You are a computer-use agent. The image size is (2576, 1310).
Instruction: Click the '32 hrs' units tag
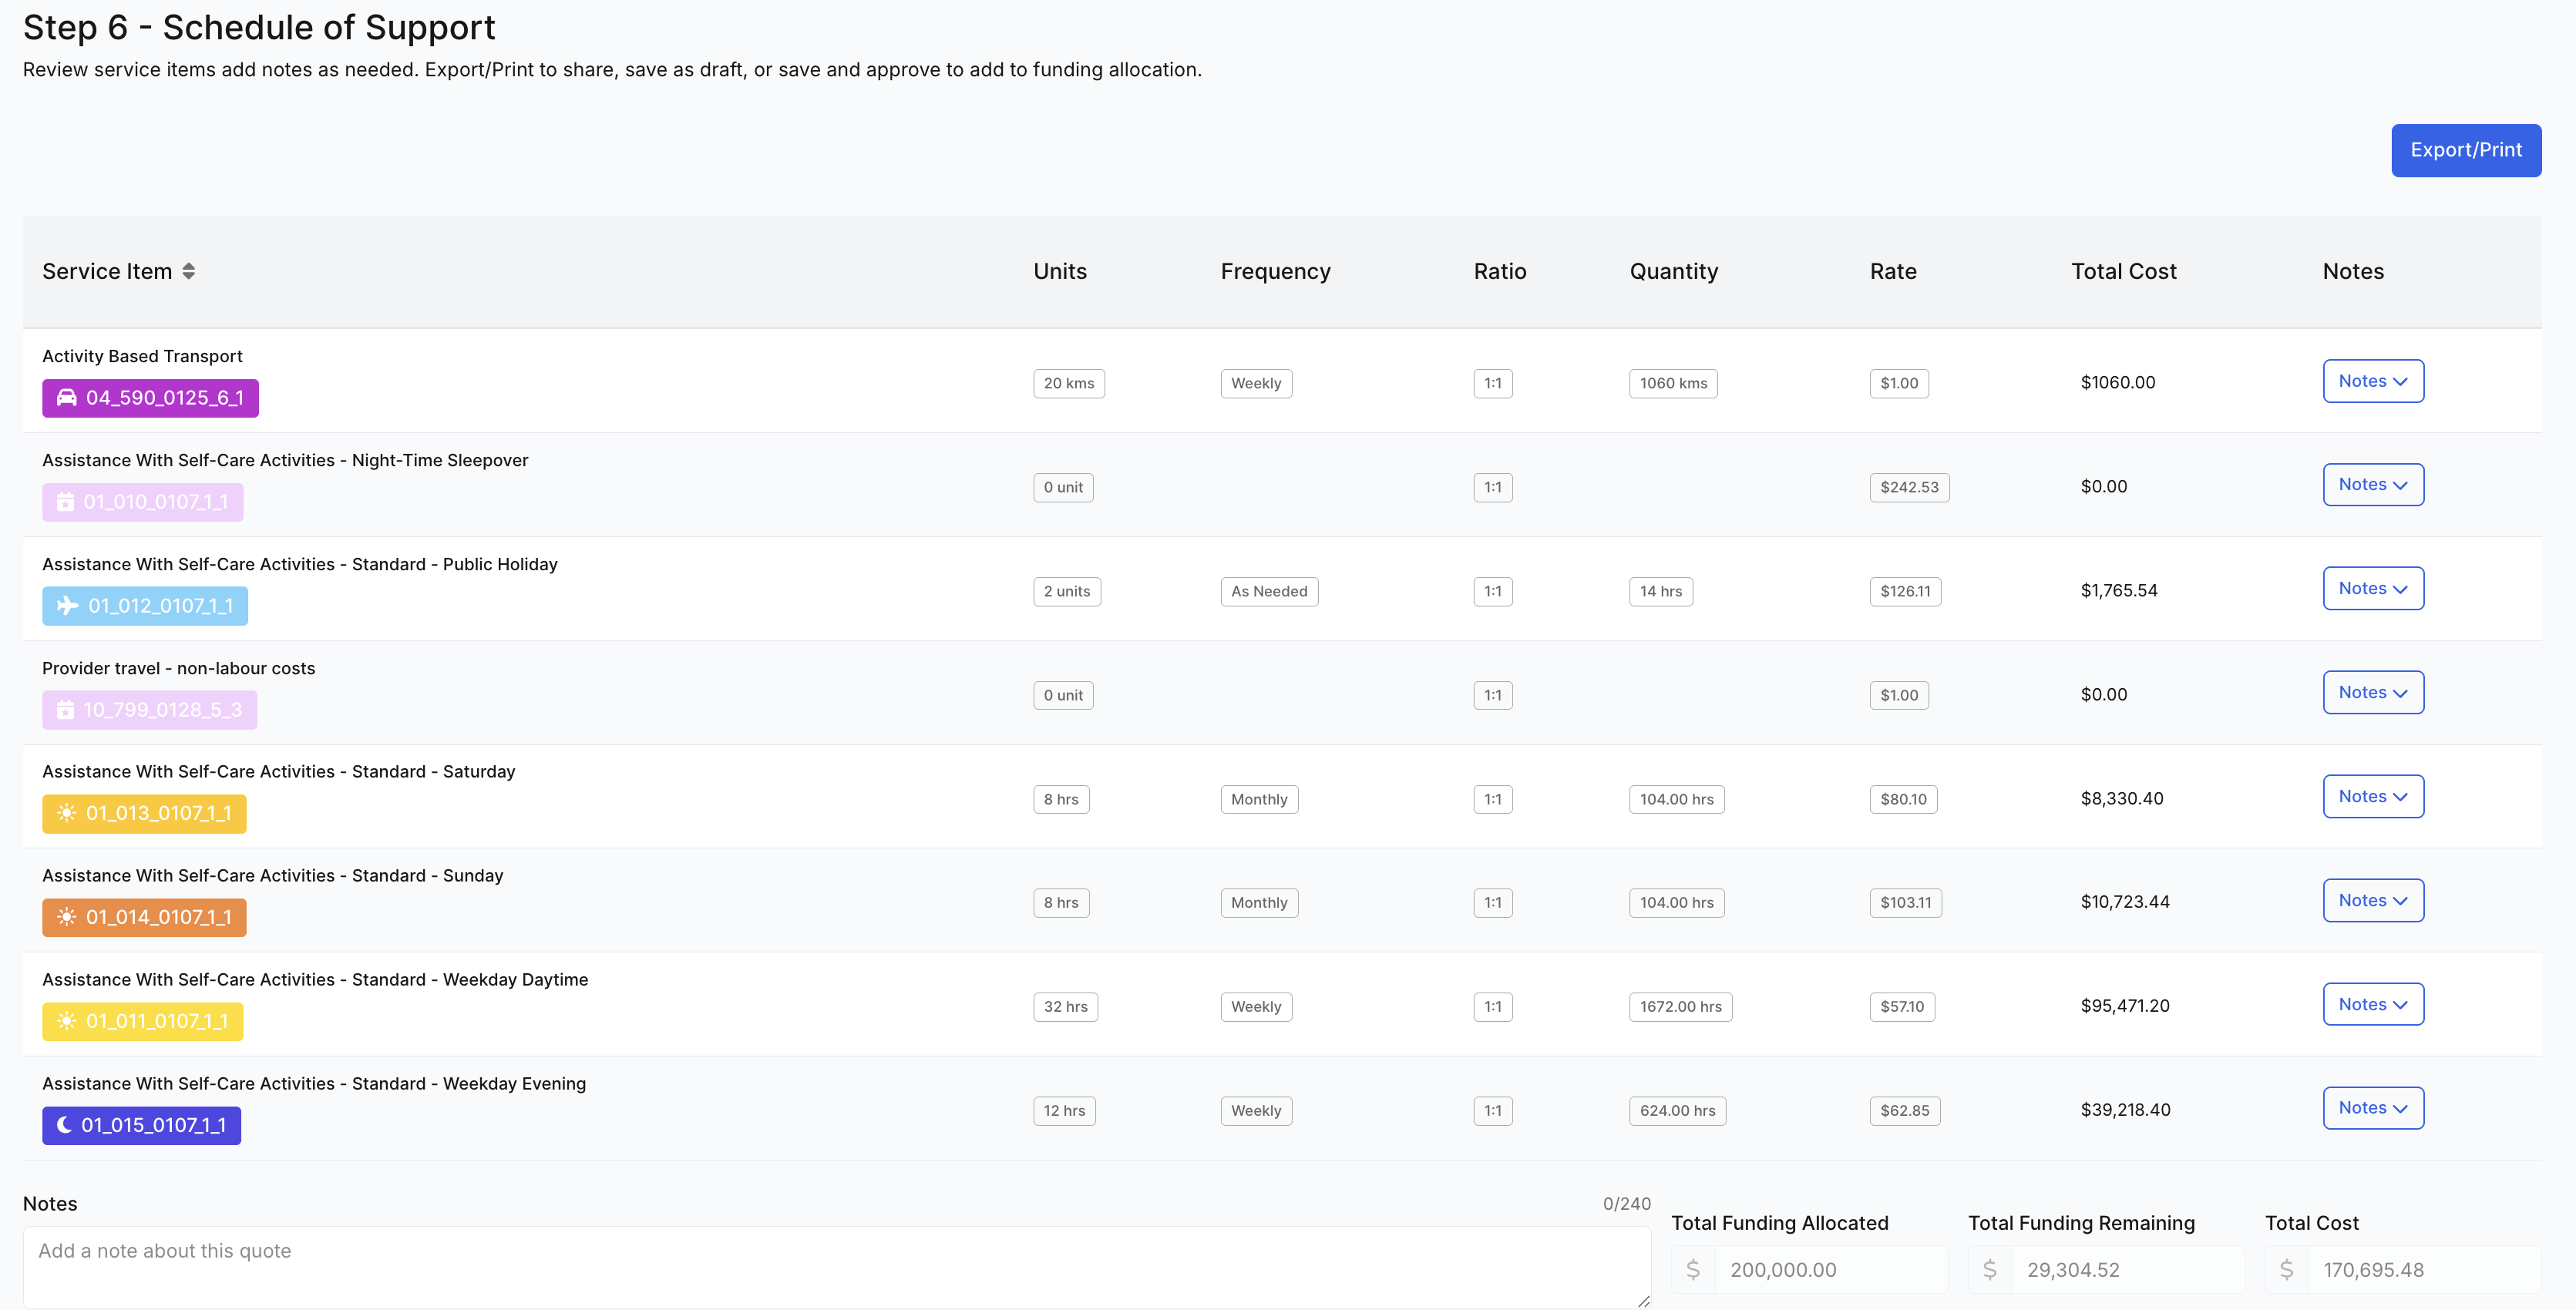point(1065,1007)
